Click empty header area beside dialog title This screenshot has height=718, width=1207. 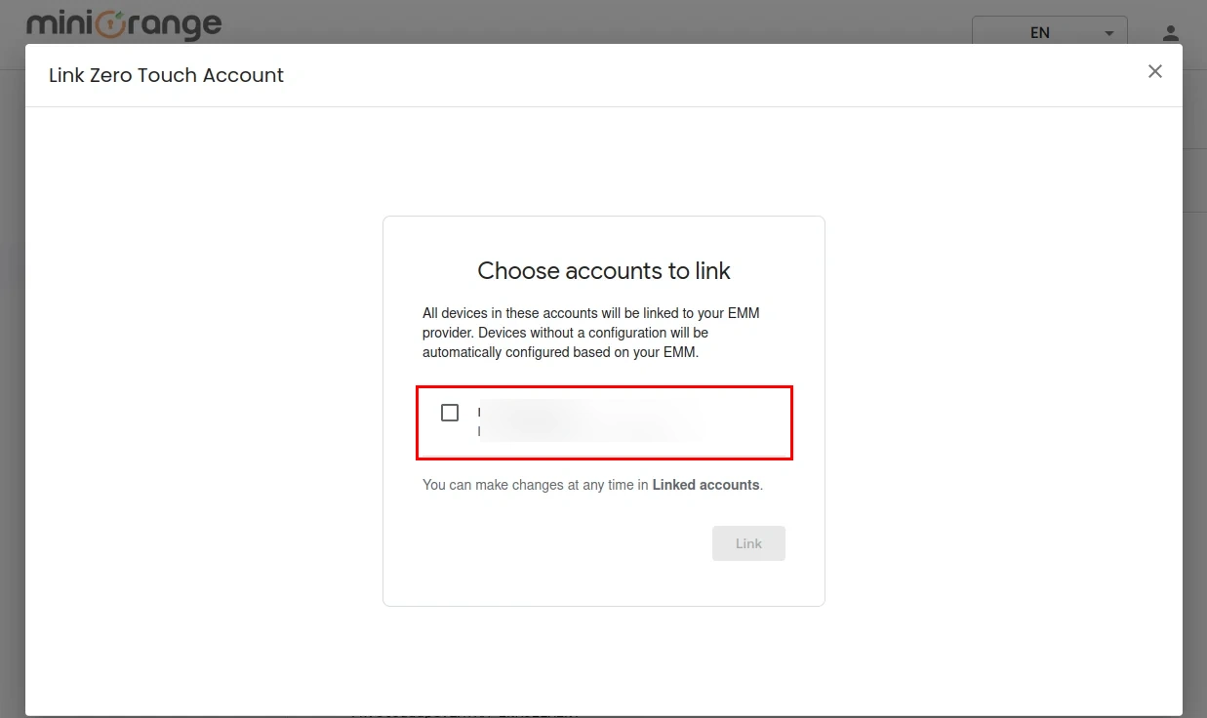[x=683, y=75]
